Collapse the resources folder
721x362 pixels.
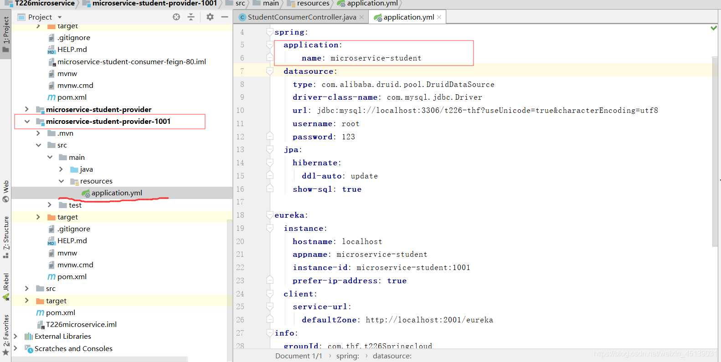tap(61, 181)
